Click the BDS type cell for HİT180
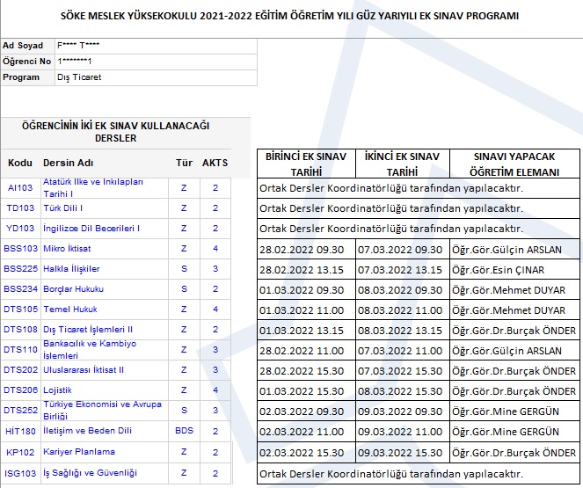 184,431
